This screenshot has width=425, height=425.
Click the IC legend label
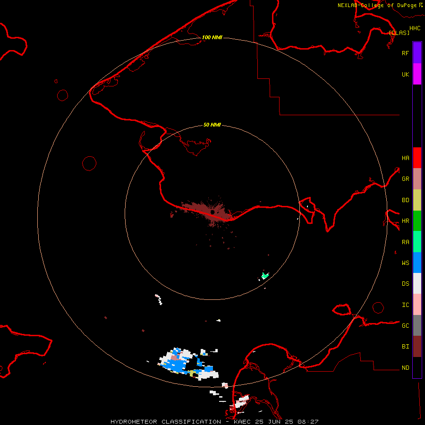(405, 305)
